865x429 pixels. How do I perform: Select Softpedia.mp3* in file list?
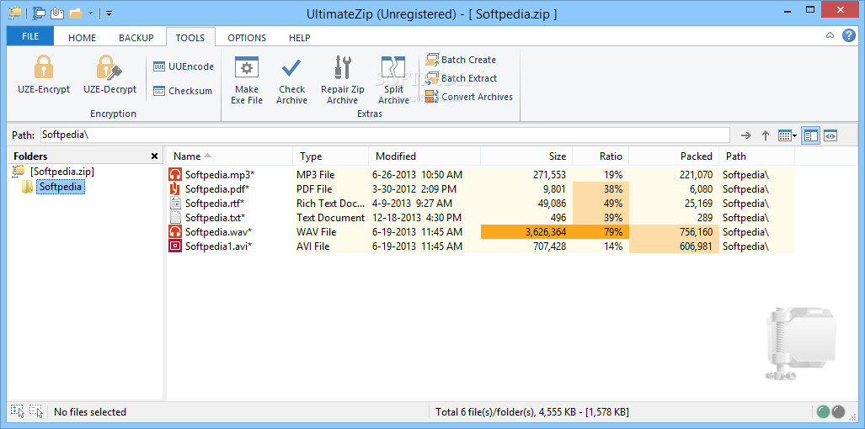220,175
